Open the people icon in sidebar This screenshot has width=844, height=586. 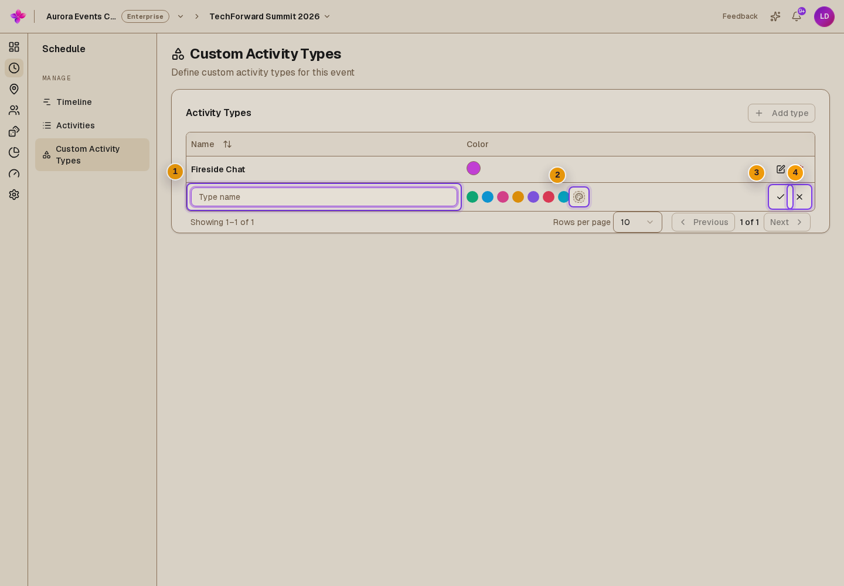(x=14, y=110)
